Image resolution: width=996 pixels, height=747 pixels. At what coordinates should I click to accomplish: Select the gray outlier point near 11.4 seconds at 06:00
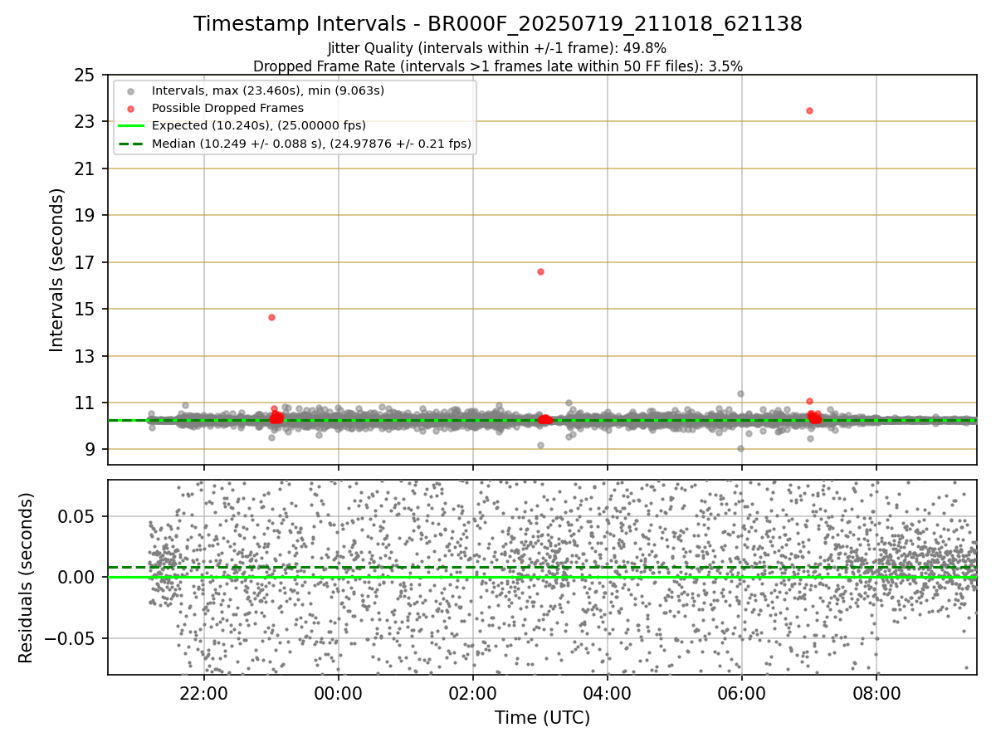click(740, 393)
